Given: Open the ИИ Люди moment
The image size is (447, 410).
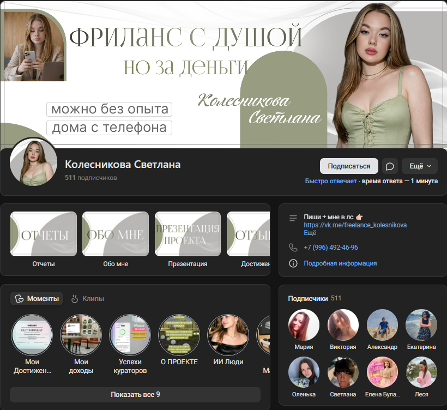Looking at the screenshot, I should 228,335.
